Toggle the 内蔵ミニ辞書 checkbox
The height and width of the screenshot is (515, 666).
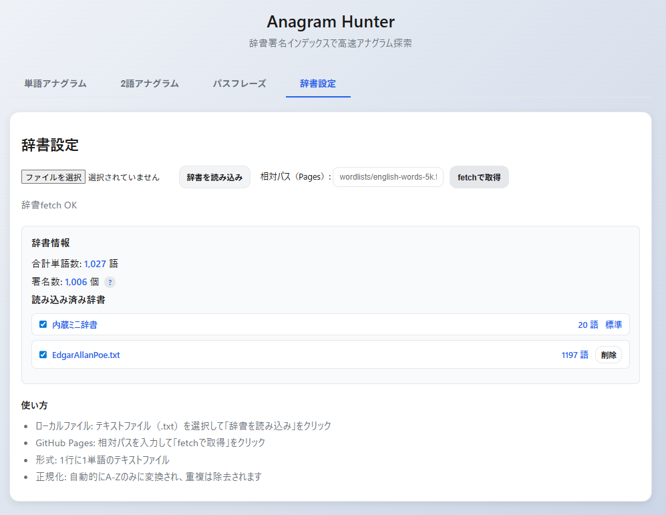click(x=43, y=325)
